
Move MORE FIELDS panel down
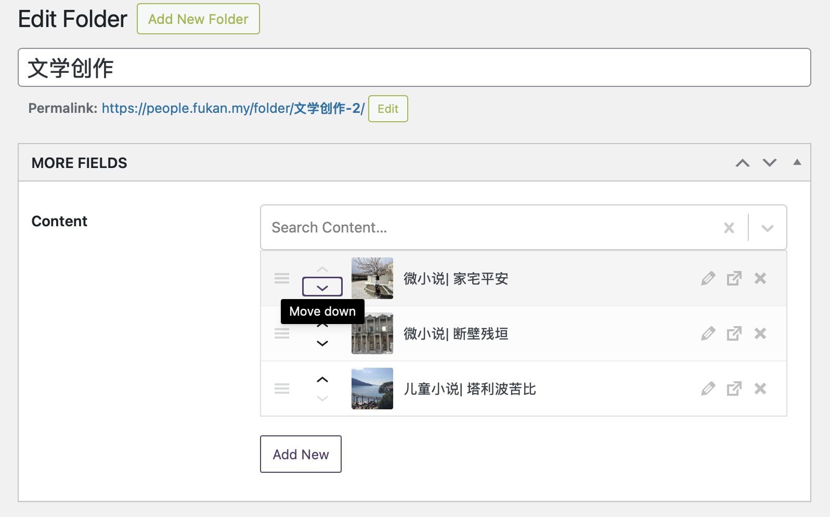770,163
